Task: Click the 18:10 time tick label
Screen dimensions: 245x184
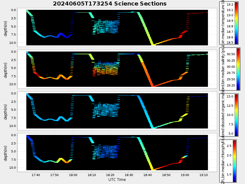Action: click(92, 175)
